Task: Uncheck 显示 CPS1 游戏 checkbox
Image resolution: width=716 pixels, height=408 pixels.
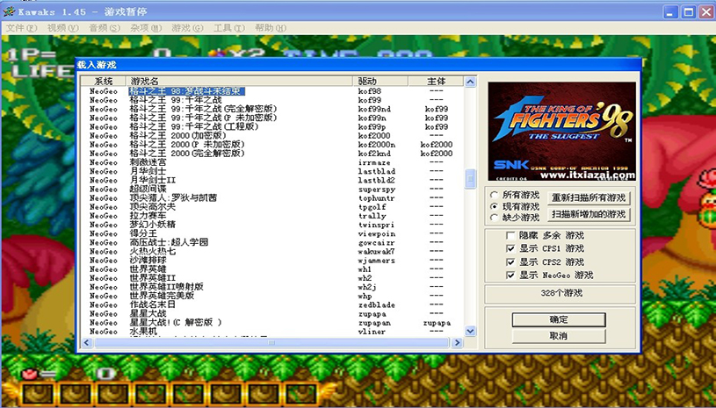Action: coord(510,249)
